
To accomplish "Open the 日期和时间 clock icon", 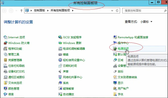I will coord(60,66).
